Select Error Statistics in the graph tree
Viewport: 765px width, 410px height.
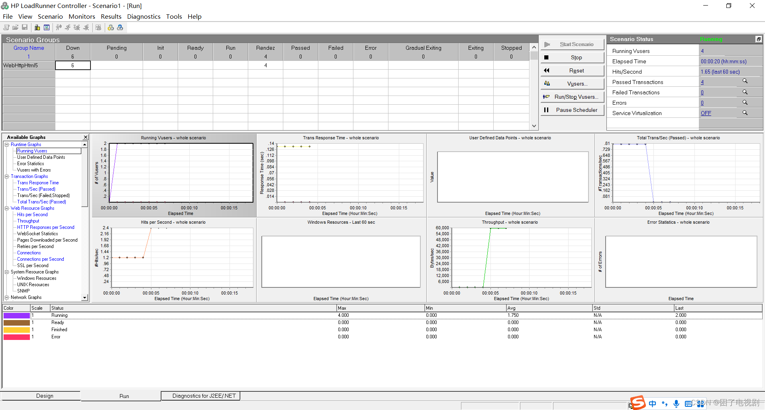coord(30,164)
